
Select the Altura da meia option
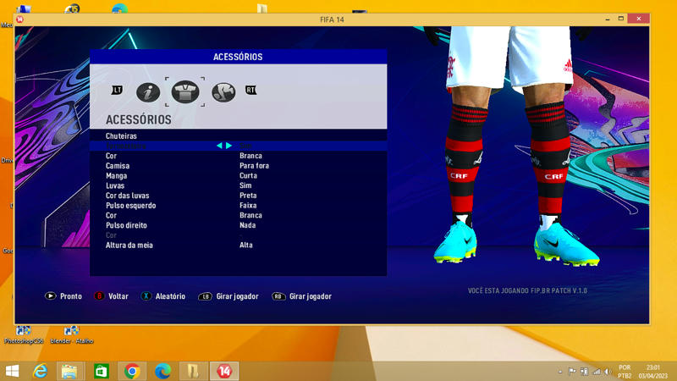tap(129, 246)
